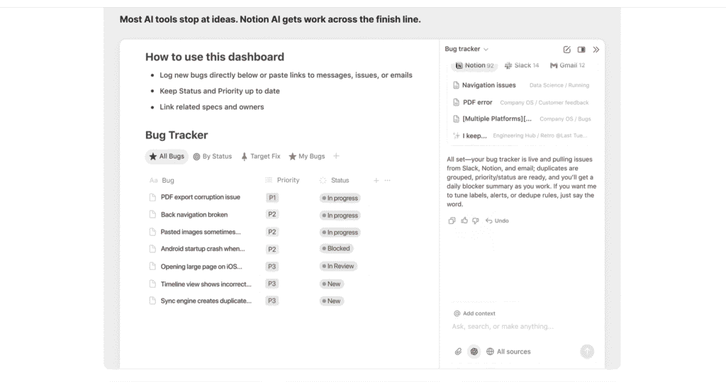Click the AI model selector icon
The image size is (726, 382).
coord(474,352)
